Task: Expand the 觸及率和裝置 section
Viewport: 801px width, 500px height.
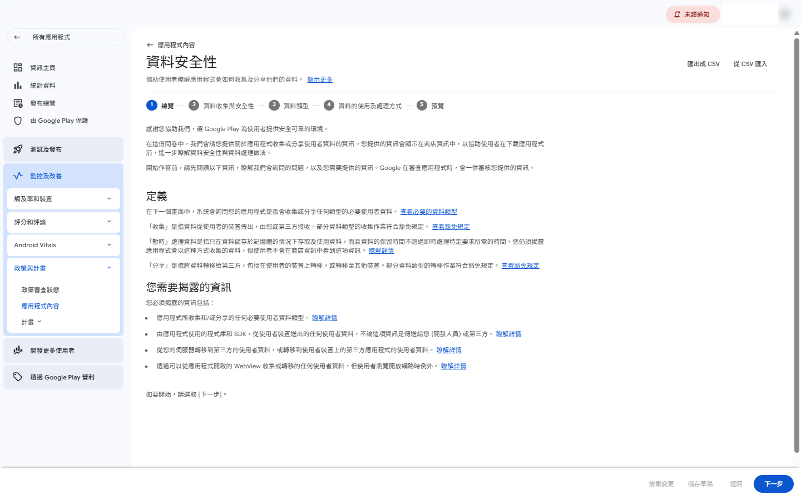Action: tap(63, 199)
